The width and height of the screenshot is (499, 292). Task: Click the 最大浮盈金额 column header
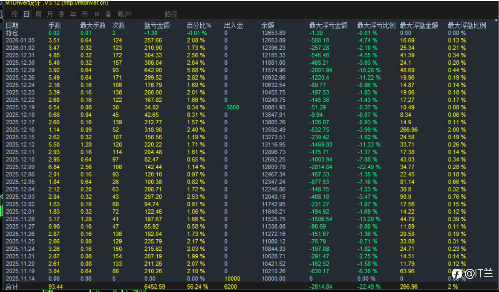(x=419, y=26)
